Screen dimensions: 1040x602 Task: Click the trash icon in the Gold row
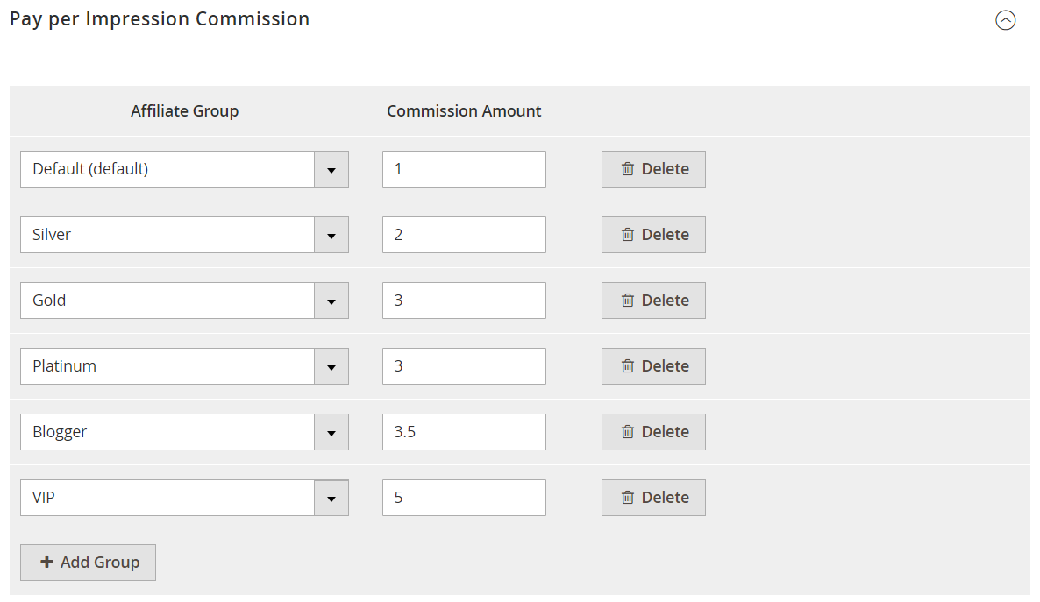click(x=628, y=300)
